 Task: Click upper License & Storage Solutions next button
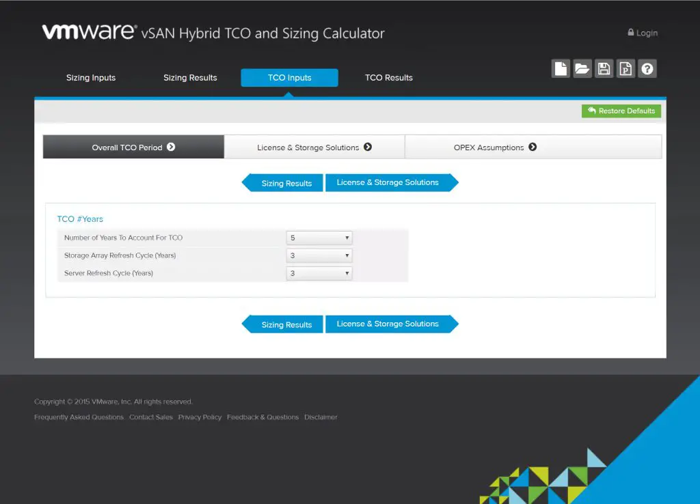392,182
